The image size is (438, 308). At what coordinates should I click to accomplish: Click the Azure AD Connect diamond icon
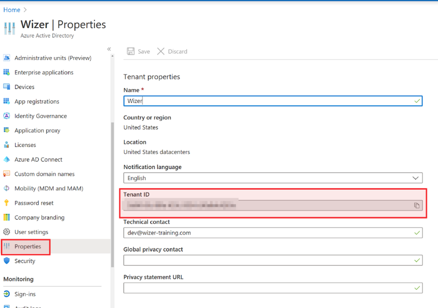click(6, 159)
